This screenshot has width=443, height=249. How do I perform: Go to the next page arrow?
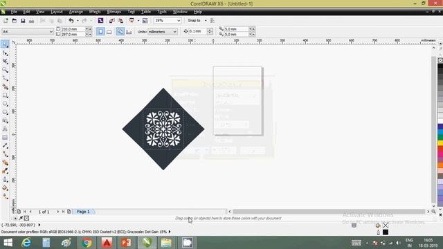click(x=58, y=212)
